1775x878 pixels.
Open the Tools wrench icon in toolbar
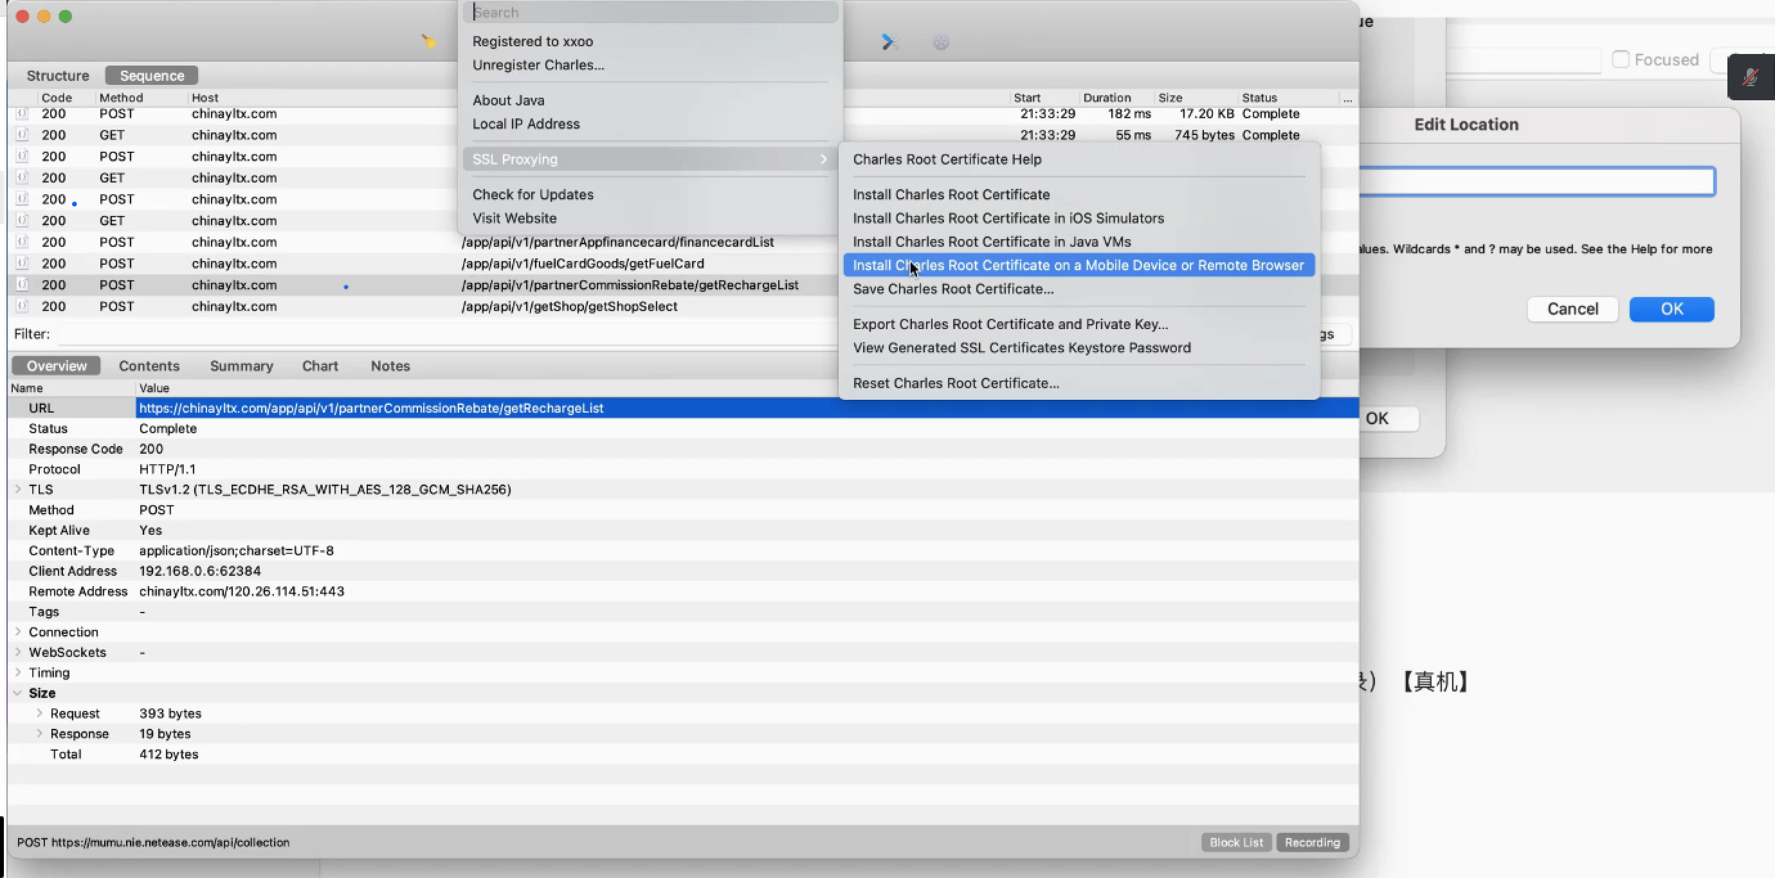(889, 42)
